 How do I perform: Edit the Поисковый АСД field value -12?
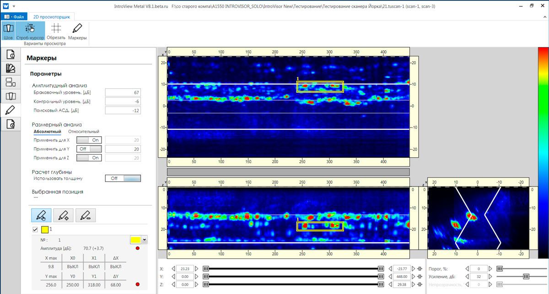123,110
